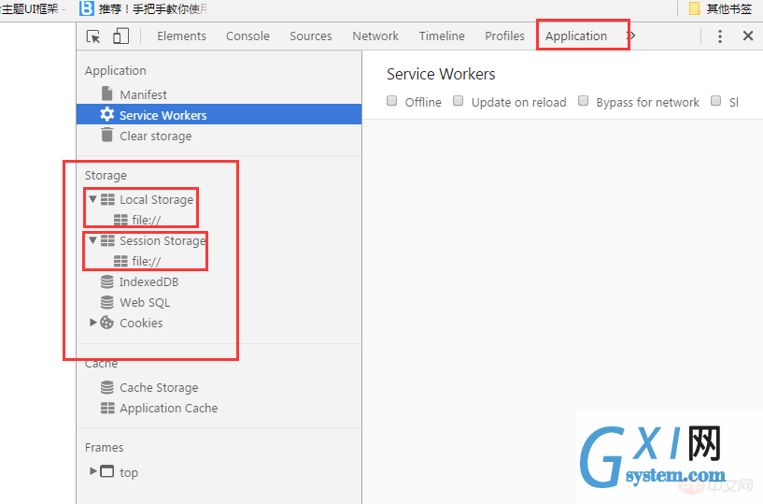
Task: Toggle the device toolbar icon
Action: (120, 36)
